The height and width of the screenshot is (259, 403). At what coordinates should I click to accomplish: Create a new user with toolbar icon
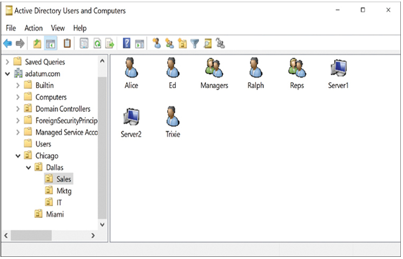tap(156, 43)
